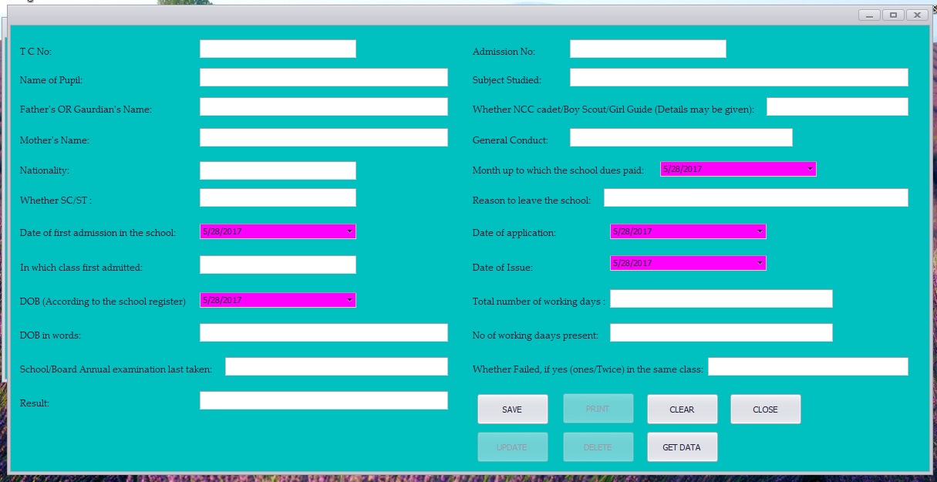Close the window with the X icon

click(917, 15)
